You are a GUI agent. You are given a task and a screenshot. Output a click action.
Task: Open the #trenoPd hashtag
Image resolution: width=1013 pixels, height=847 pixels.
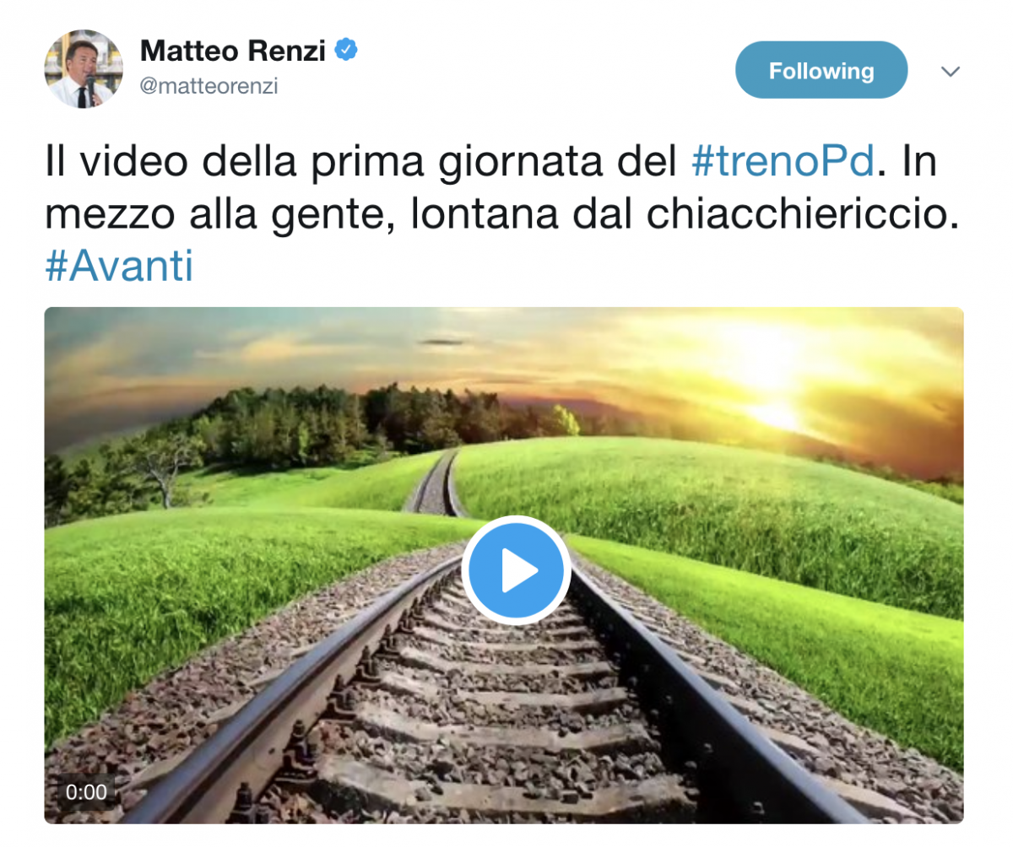click(781, 162)
